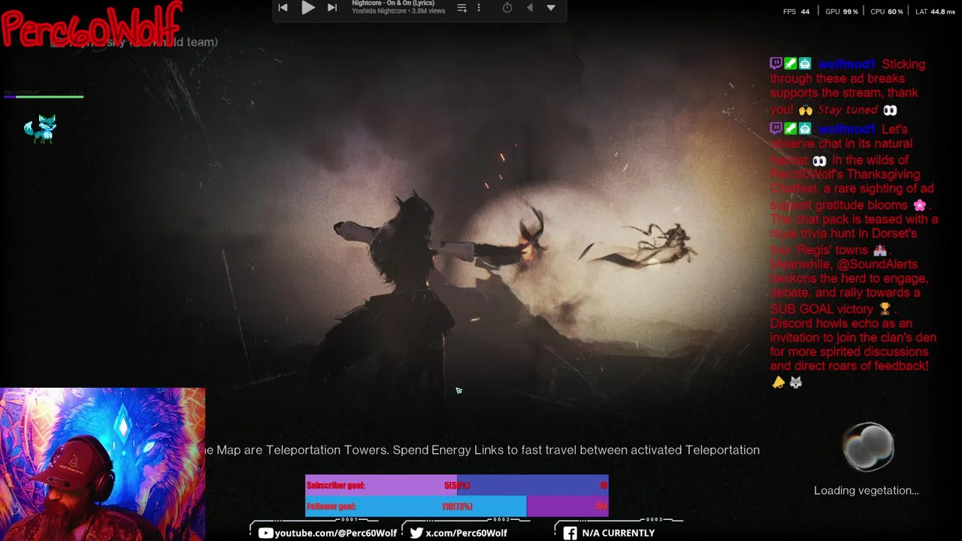This screenshot has height=541, width=962.
Task: Click the FPS 44 overlay readout
Action: (796, 11)
